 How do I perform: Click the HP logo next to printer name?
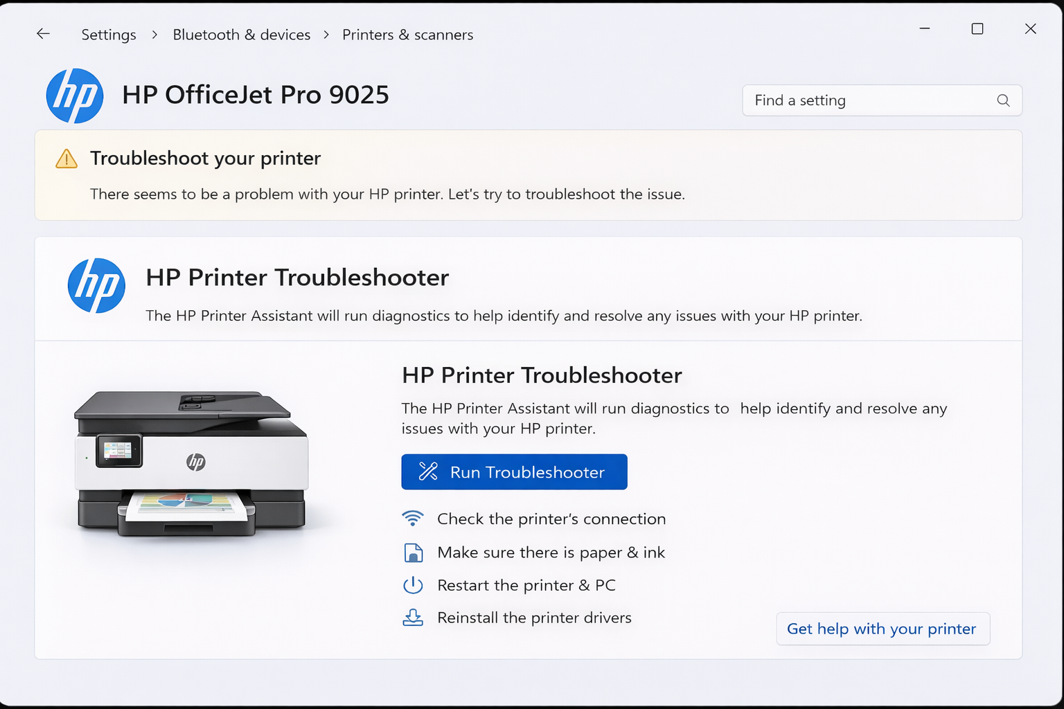click(74, 96)
